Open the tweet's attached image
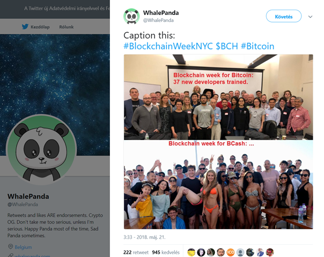Viewport: 324px width, 257px height. [218, 142]
